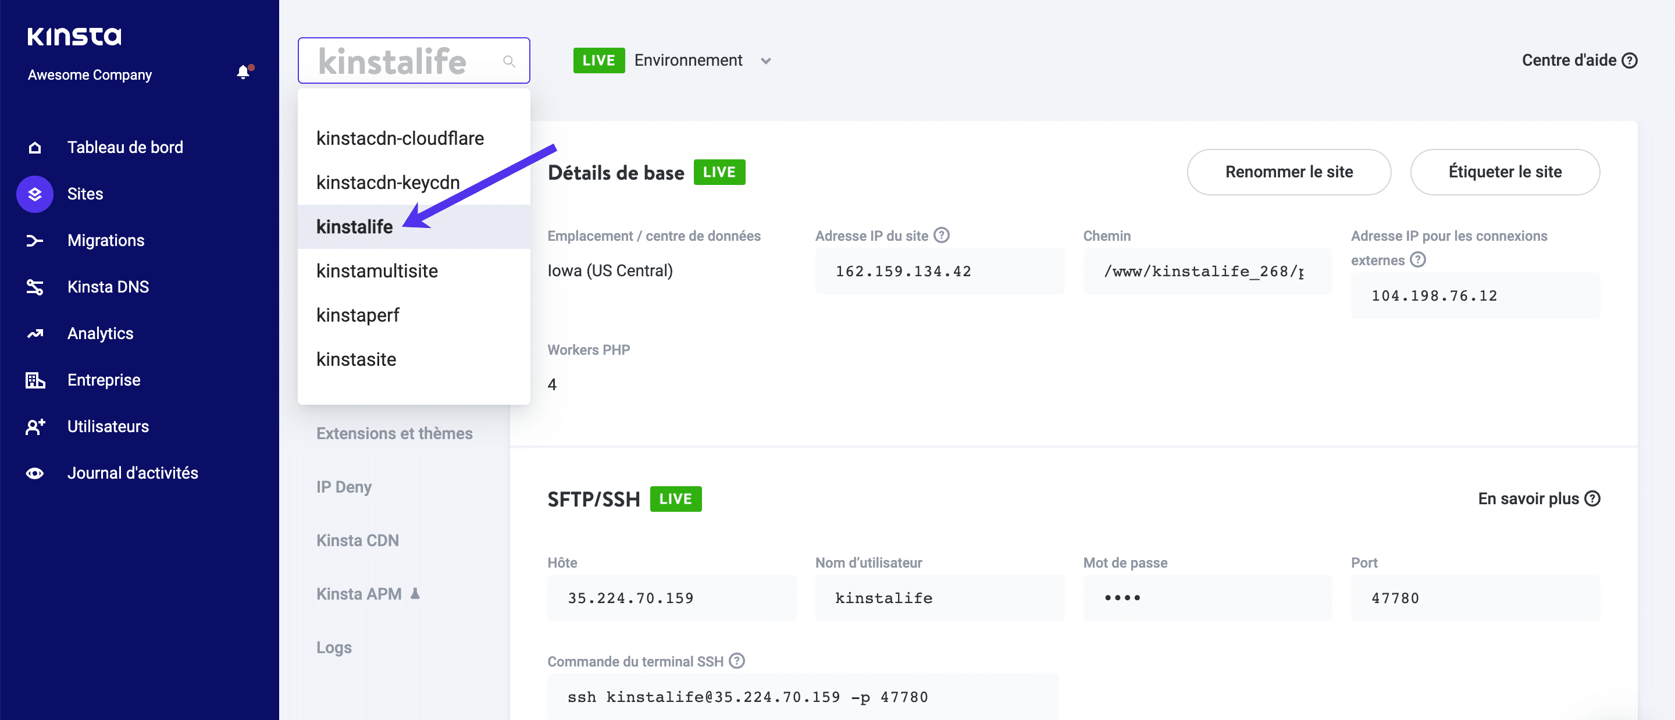Viewport: 1675px width, 720px height.
Task: Open Tableau de bord with the home icon
Action: (34, 147)
